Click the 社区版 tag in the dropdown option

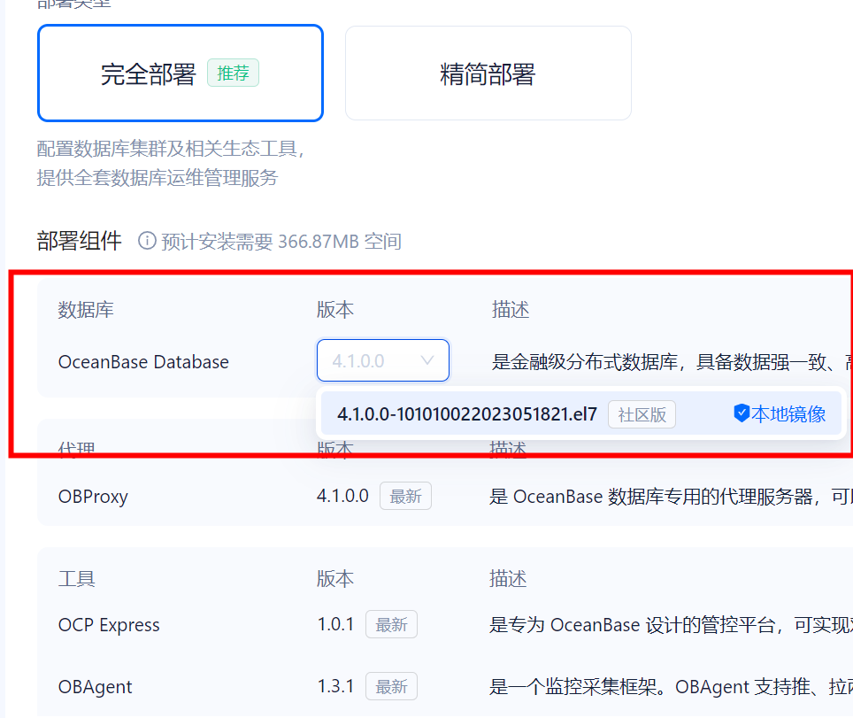642,414
